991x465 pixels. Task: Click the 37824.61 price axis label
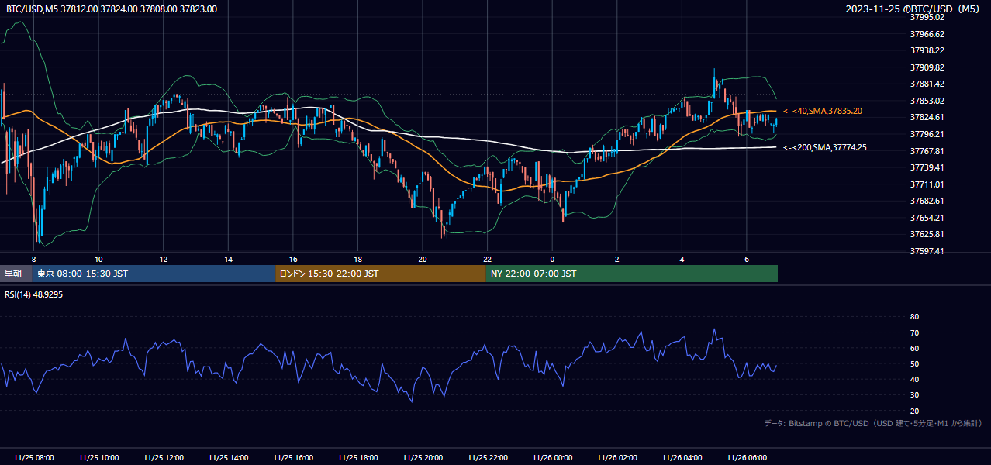927,117
